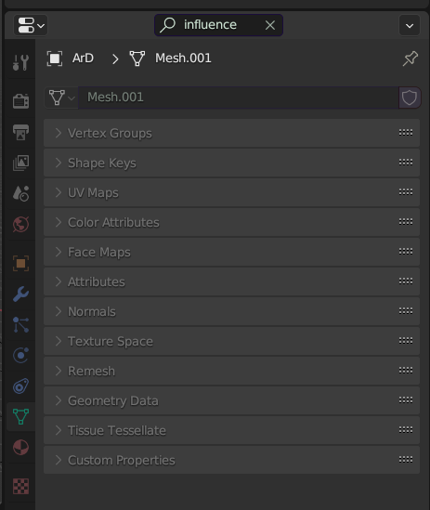Viewport: 430px width, 510px height.
Task: Open Object properties tab
Action: click(20, 263)
